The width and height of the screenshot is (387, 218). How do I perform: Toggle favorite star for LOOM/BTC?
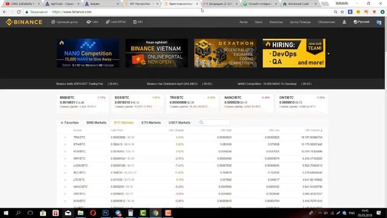[65, 165]
